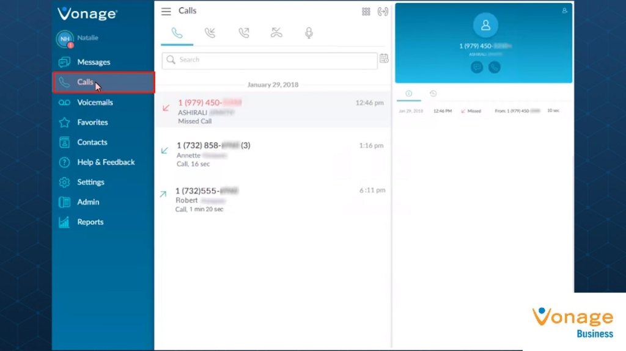The image size is (626, 351).
Task: Open the history tab in details panel
Action: pyautogui.click(x=433, y=93)
